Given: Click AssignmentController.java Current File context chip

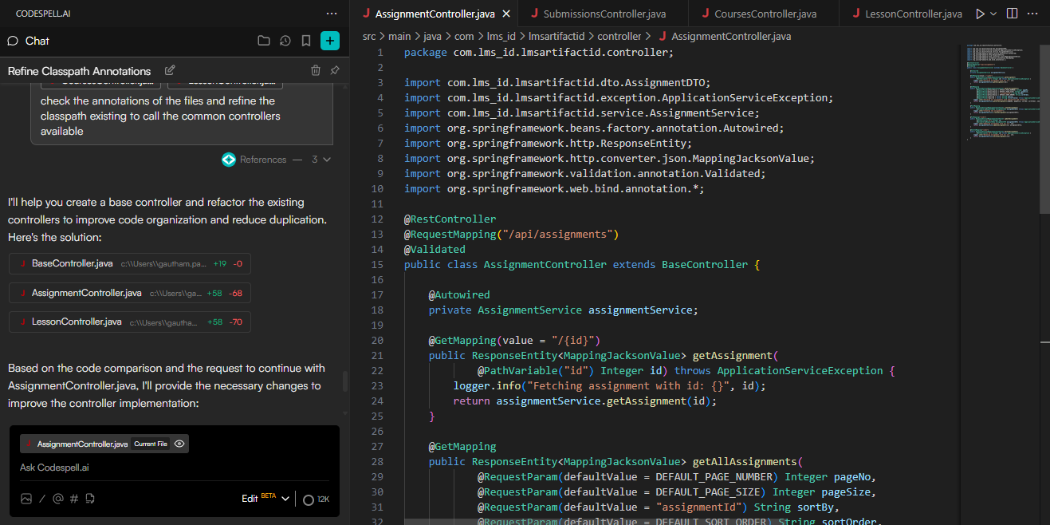Looking at the screenshot, I should tap(104, 444).
